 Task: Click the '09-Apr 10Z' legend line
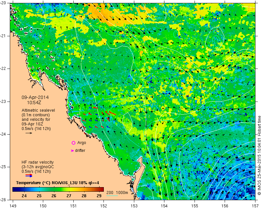click(x=32, y=124)
